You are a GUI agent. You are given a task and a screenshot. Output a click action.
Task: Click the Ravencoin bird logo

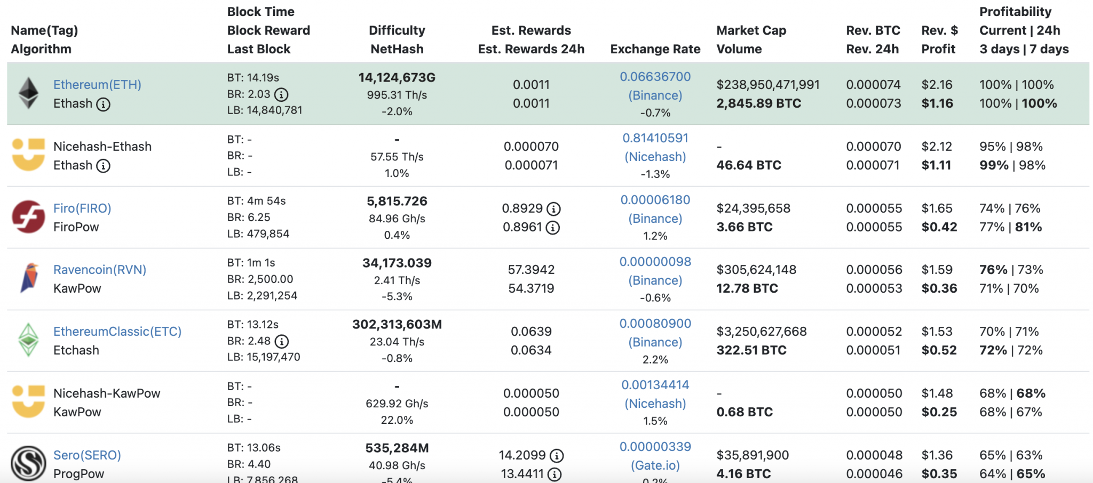coord(30,278)
